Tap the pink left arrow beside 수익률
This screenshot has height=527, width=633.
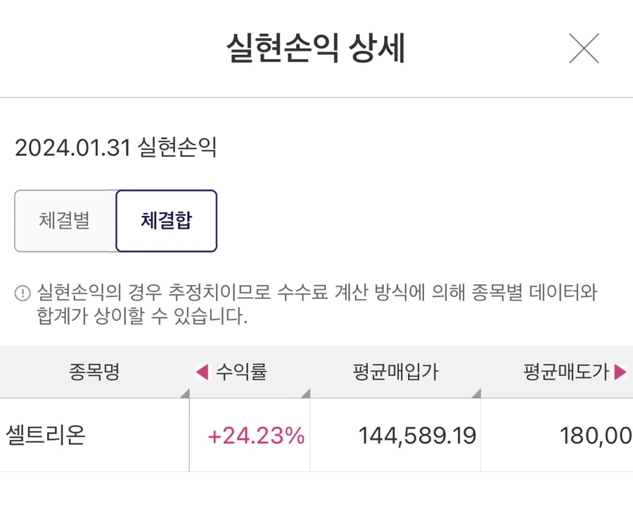[203, 372]
